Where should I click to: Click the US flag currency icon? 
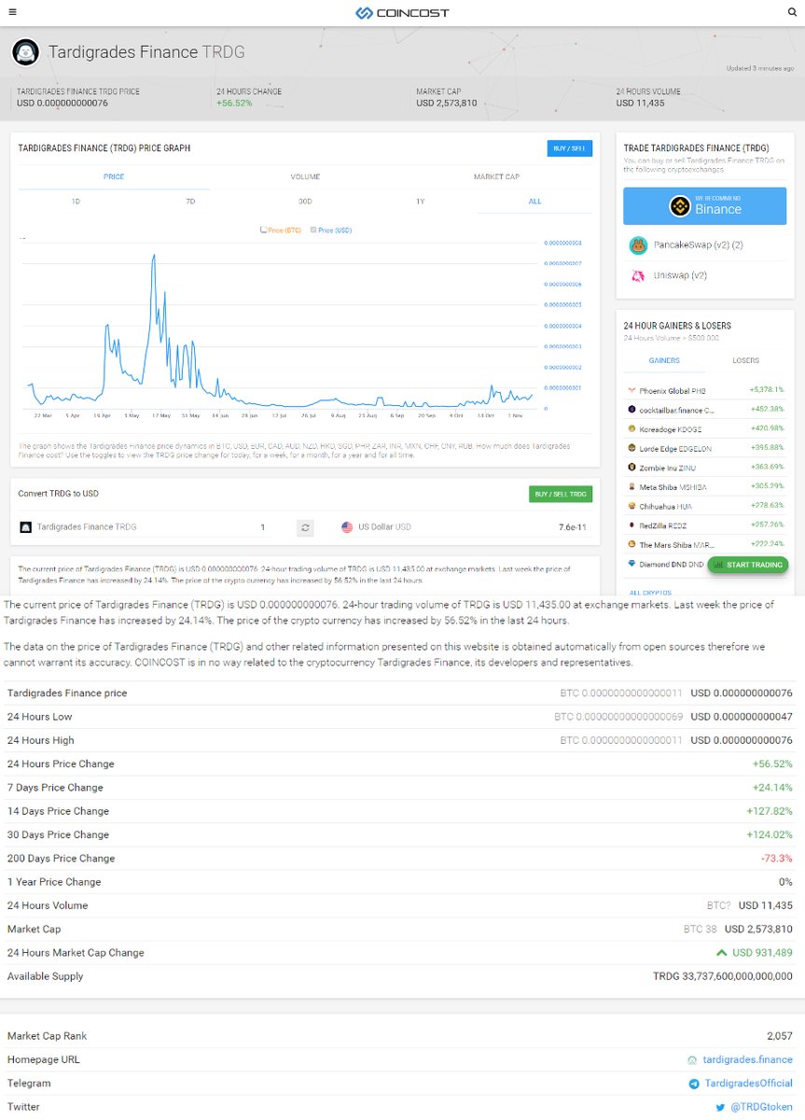click(x=348, y=527)
